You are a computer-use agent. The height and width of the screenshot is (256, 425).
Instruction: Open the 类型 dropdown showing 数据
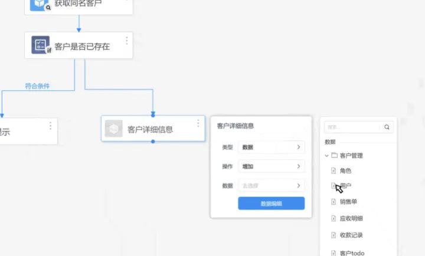(271, 147)
